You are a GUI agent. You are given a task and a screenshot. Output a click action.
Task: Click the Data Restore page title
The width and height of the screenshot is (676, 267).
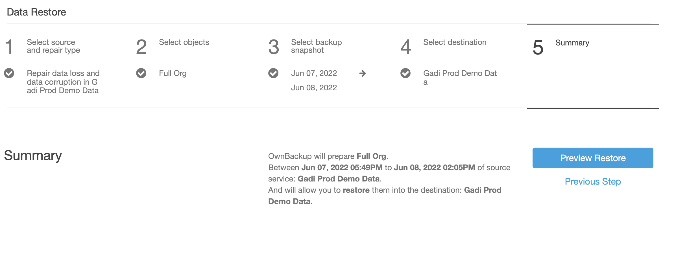point(37,12)
